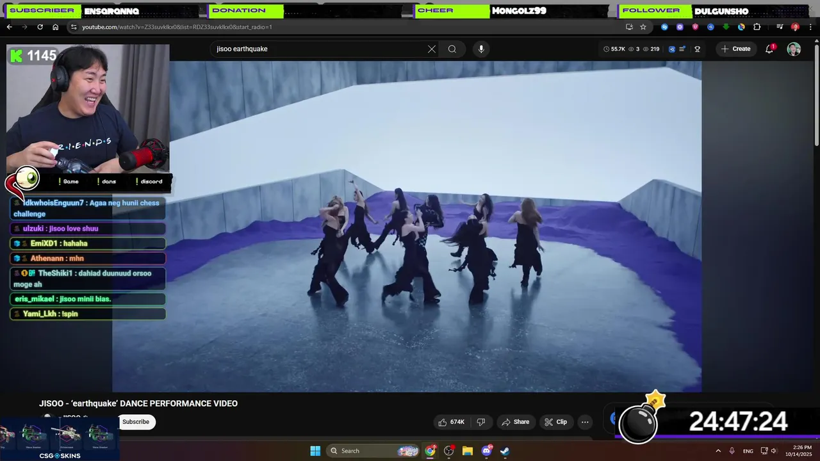View site information next to the URL
Viewport: 820px width, 461px height.
pos(74,27)
